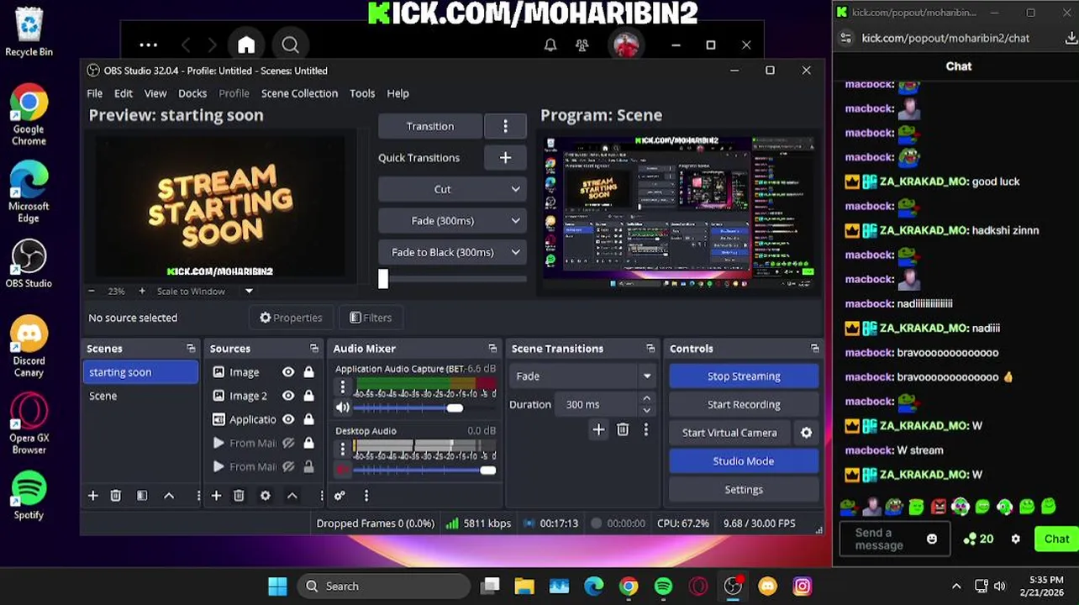Click the Transition button

click(x=430, y=126)
